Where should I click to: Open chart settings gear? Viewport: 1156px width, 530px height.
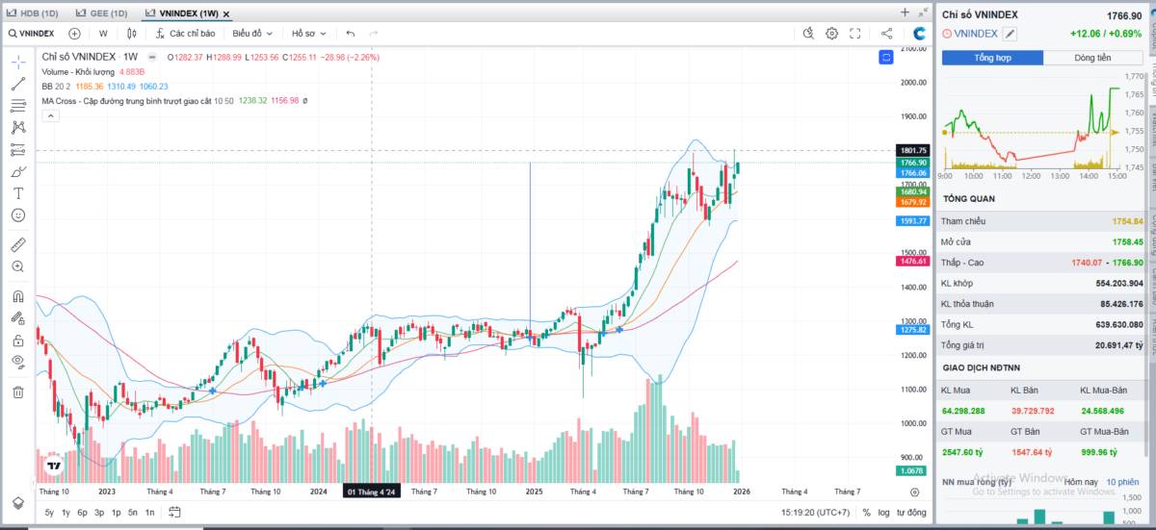point(831,34)
